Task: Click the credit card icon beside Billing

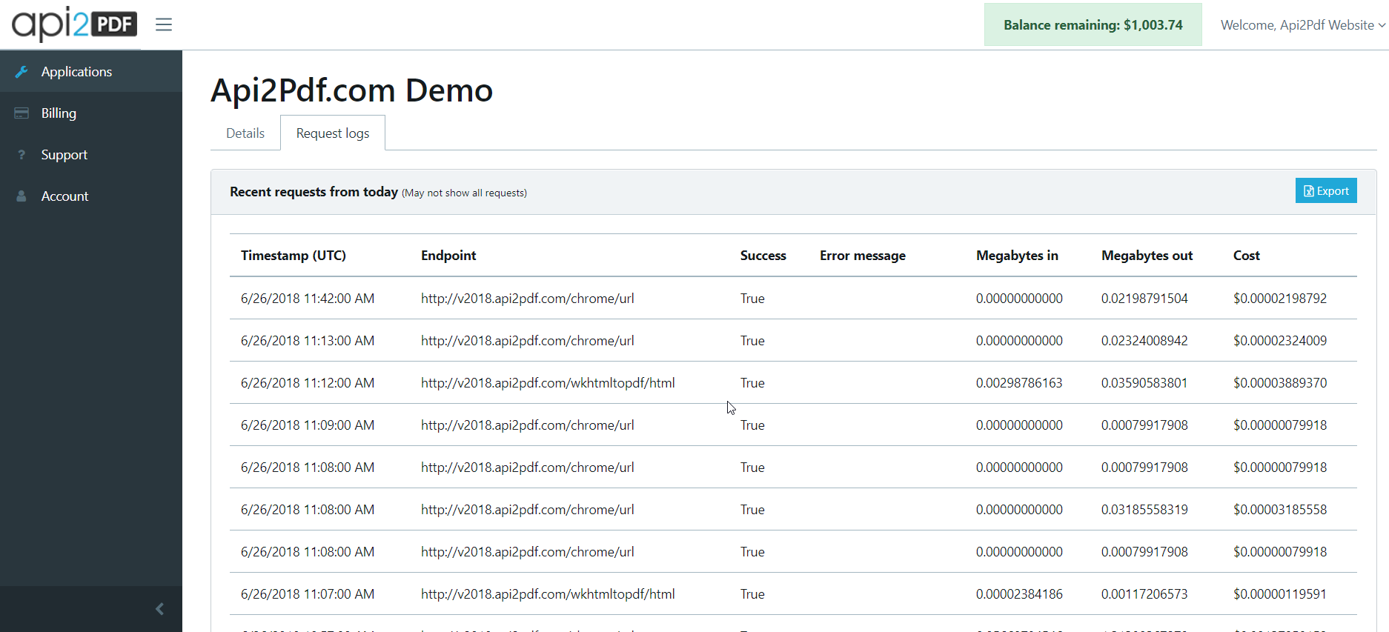Action: [x=21, y=113]
